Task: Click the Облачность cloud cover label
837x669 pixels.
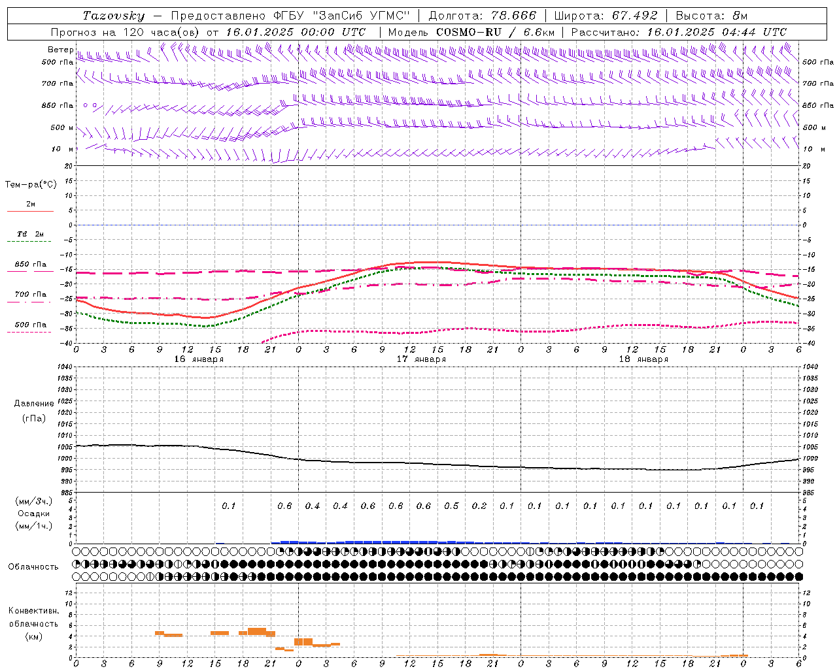Action: tap(33, 566)
